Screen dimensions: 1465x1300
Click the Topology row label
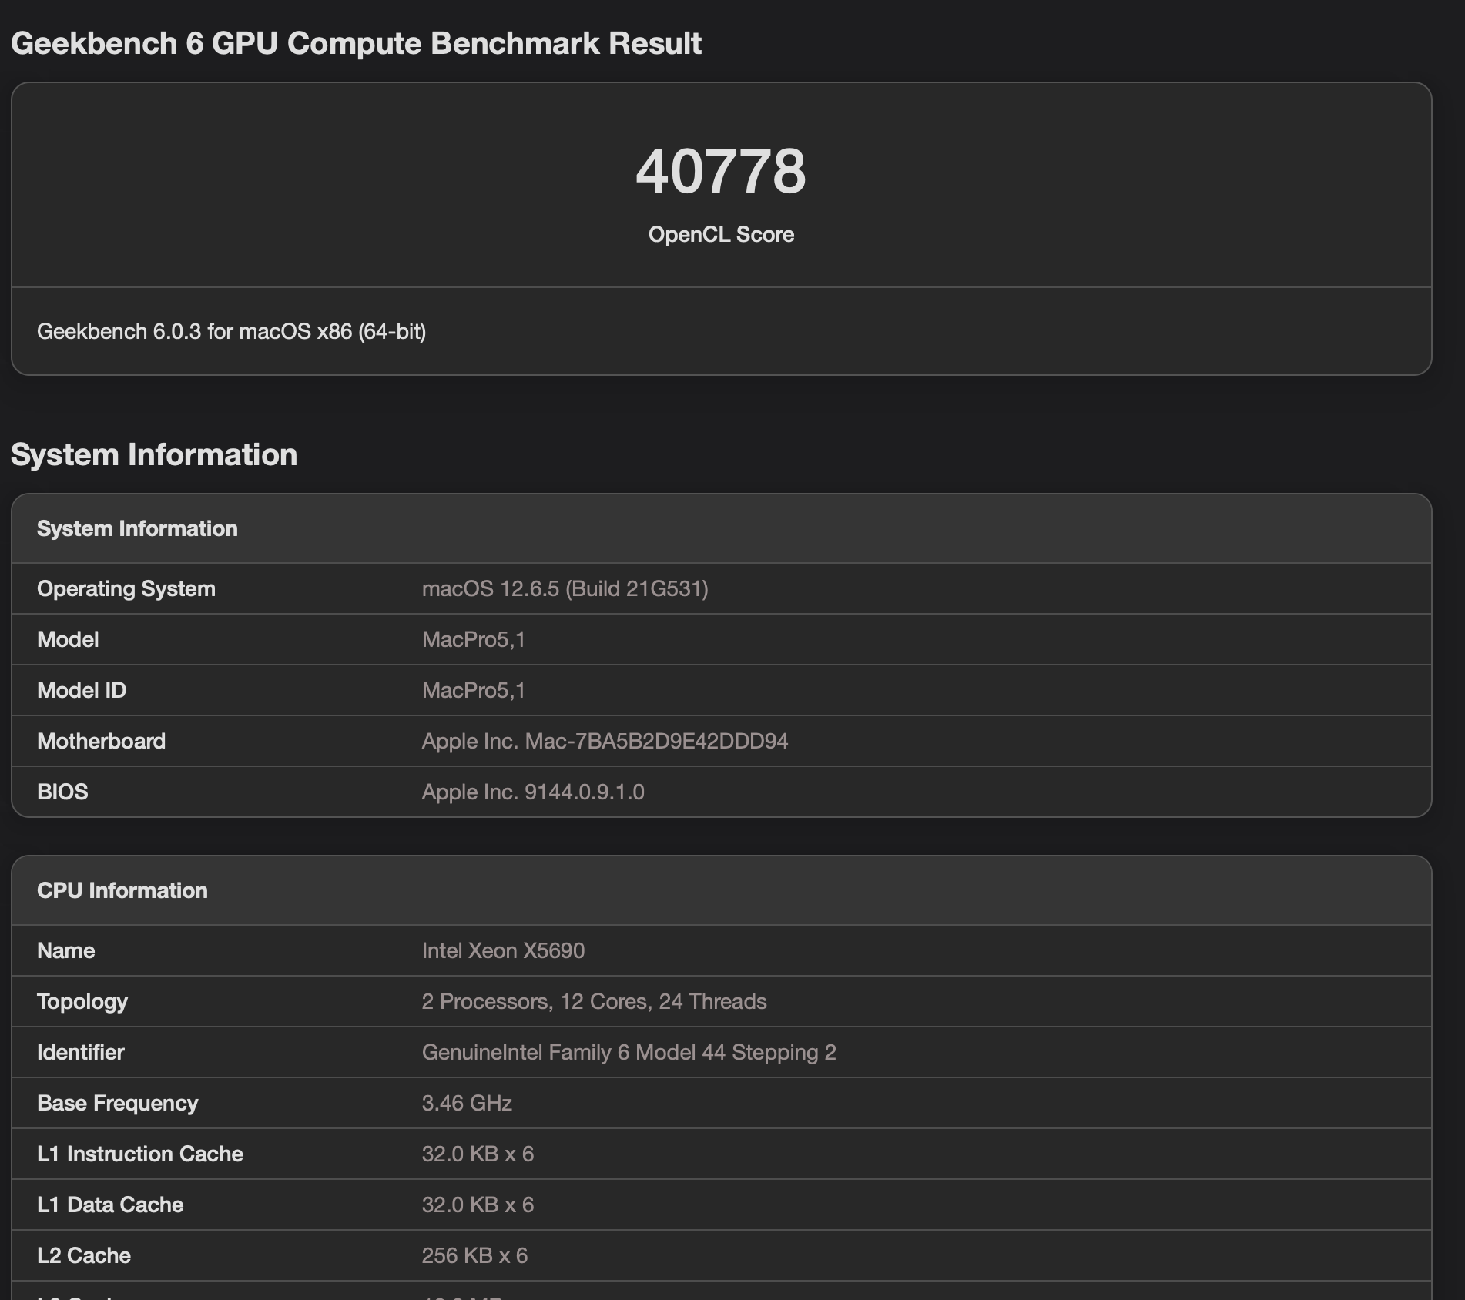(x=82, y=1001)
